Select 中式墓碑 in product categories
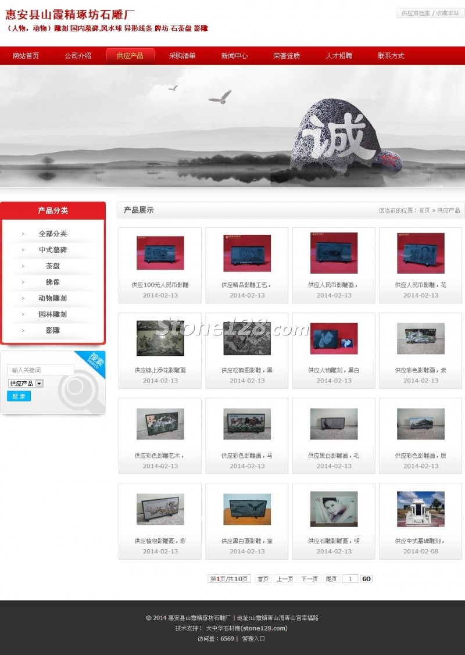 [53, 250]
